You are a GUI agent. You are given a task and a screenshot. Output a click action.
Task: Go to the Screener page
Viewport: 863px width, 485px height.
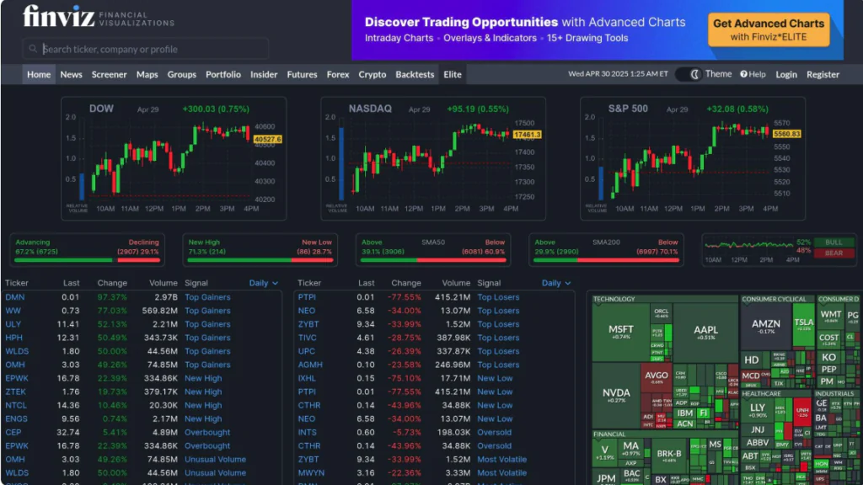tap(109, 74)
